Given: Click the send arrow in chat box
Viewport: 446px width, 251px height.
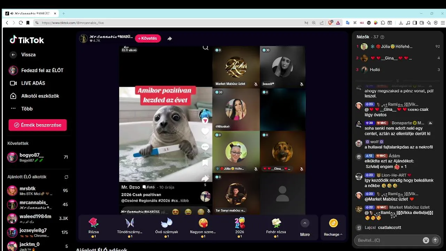Looking at the screenshot, I should (435, 240).
